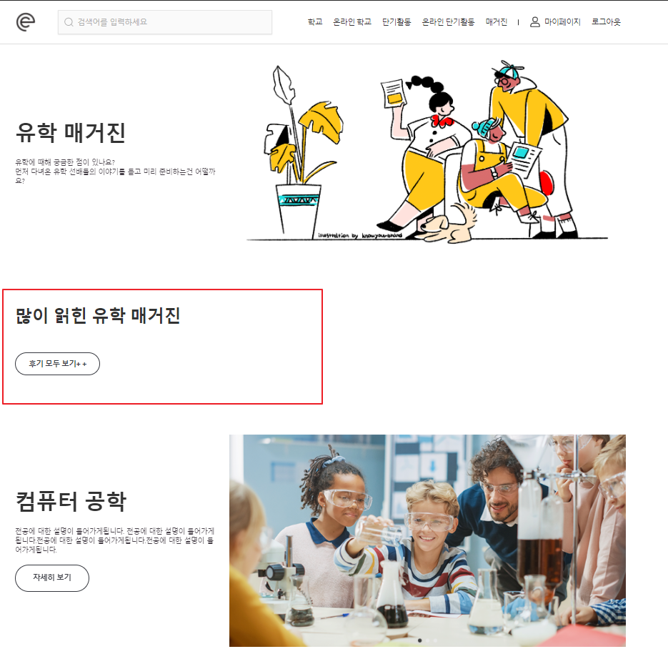Open the 매거진 menu item

pos(497,21)
